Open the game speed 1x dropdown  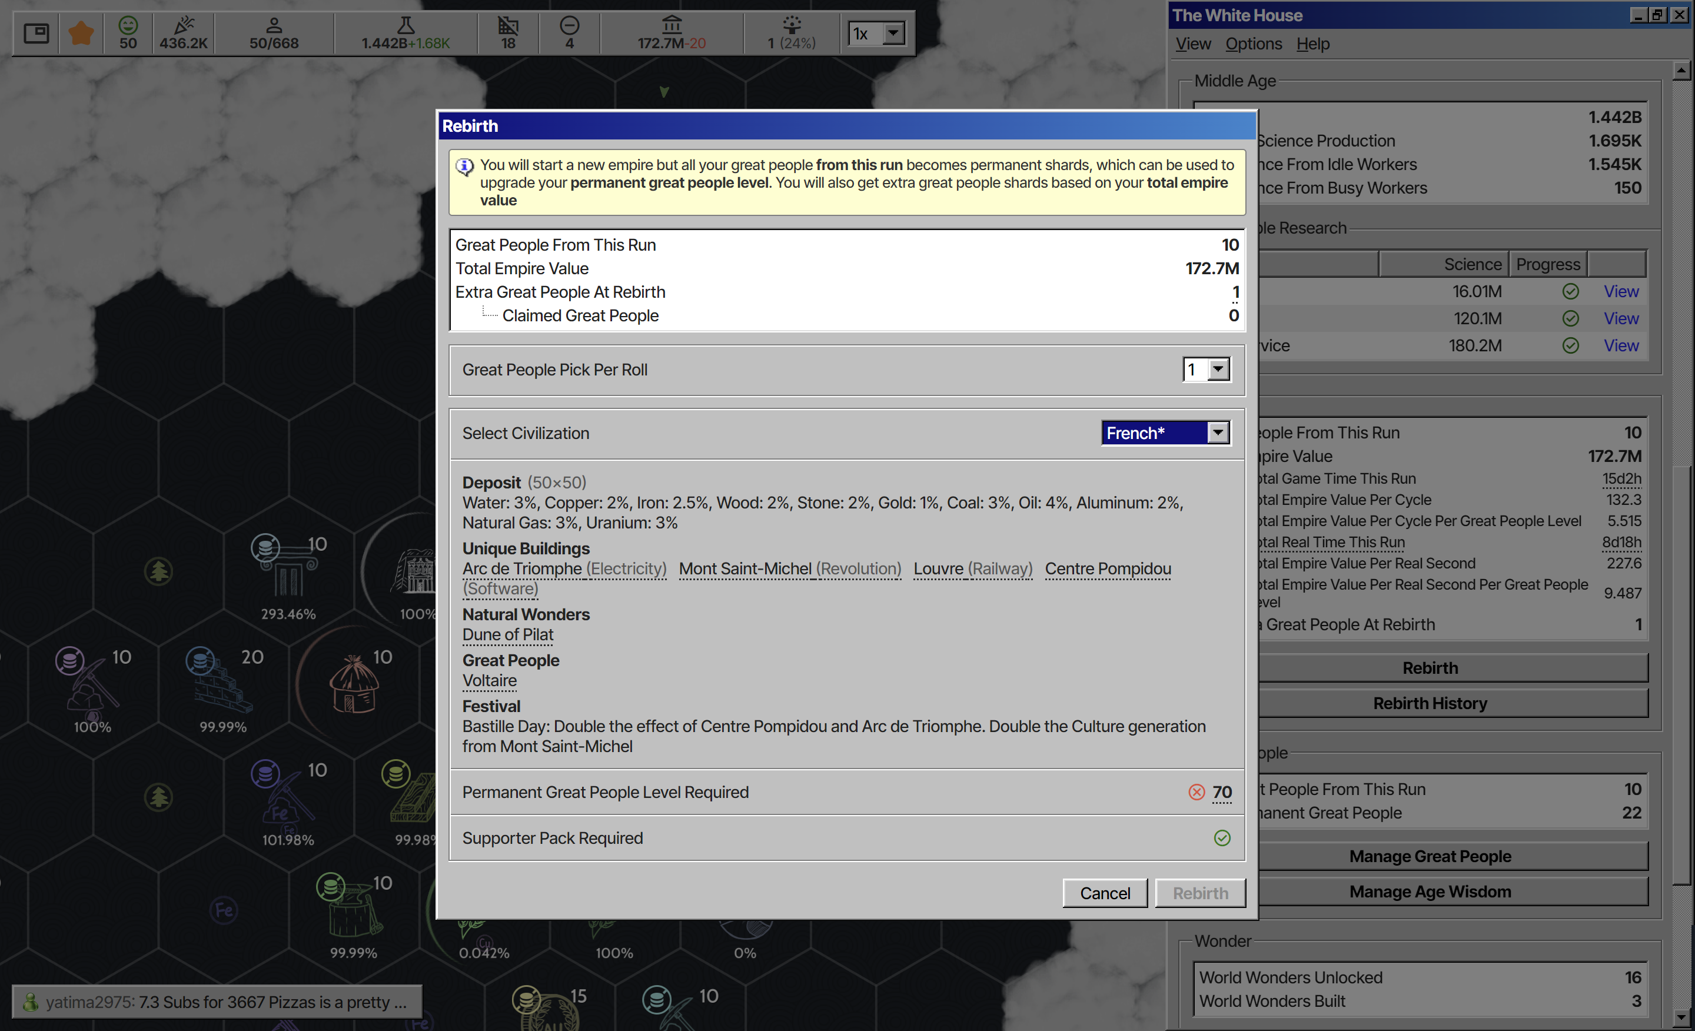pos(877,33)
